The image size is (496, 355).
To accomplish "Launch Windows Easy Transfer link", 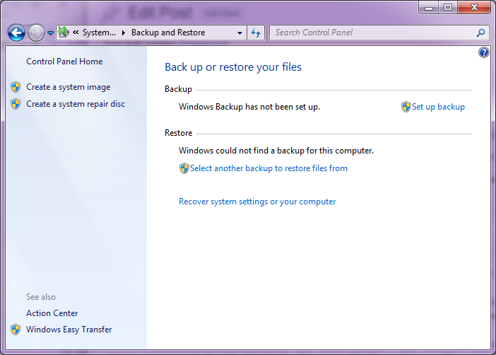I will pyautogui.click(x=69, y=330).
